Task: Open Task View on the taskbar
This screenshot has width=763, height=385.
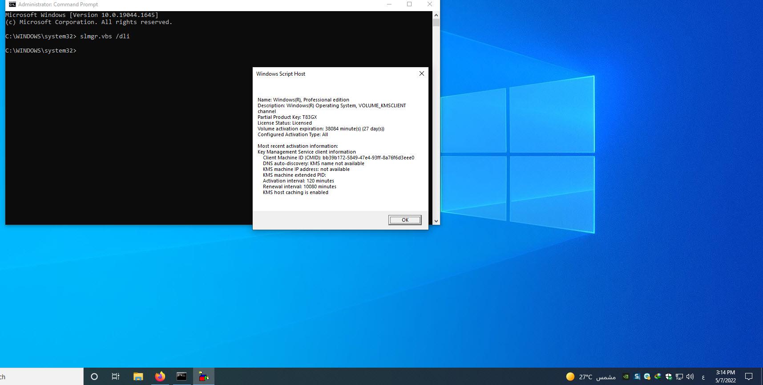Action: click(116, 377)
